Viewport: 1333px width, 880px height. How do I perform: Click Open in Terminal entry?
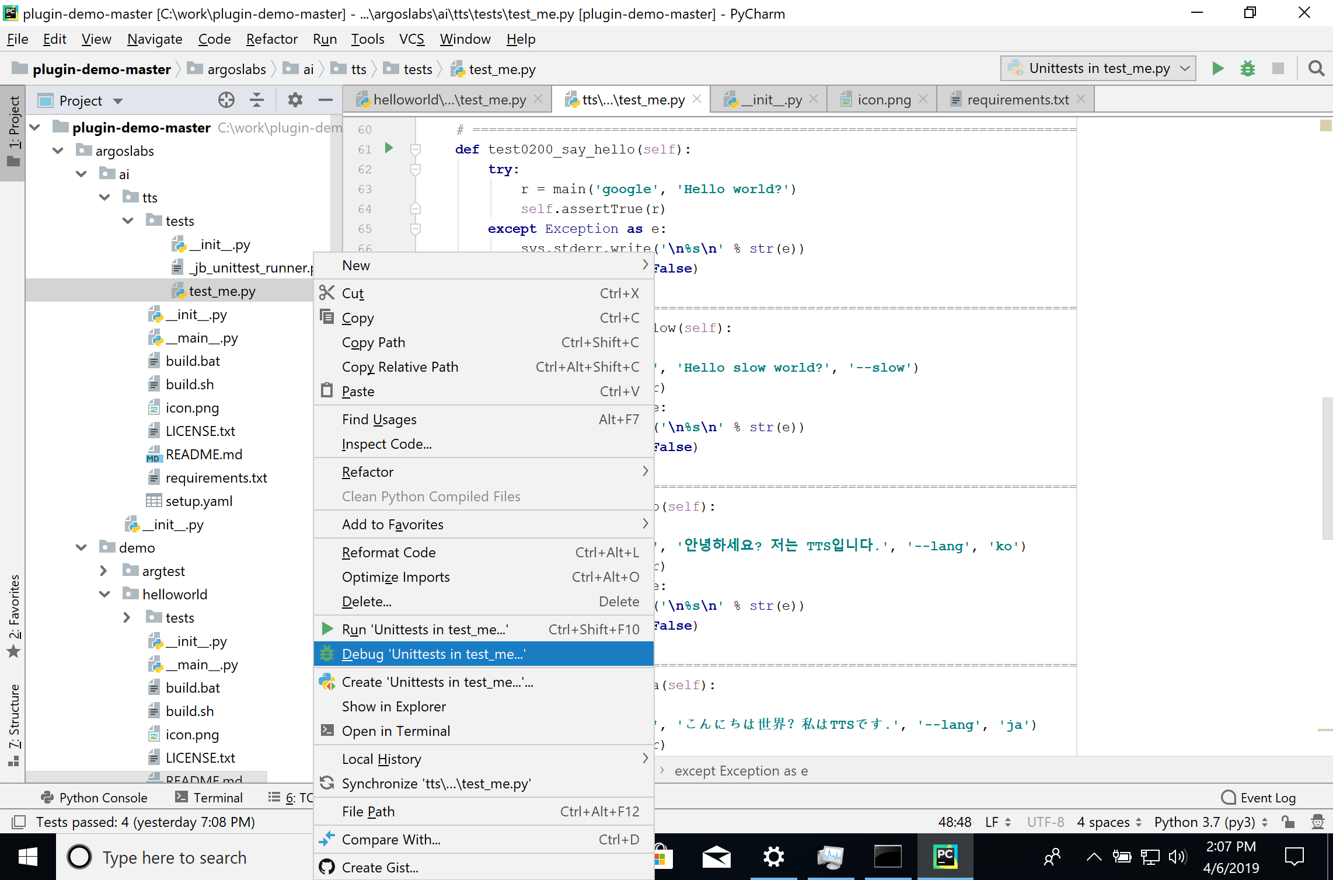tap(484, 731)
